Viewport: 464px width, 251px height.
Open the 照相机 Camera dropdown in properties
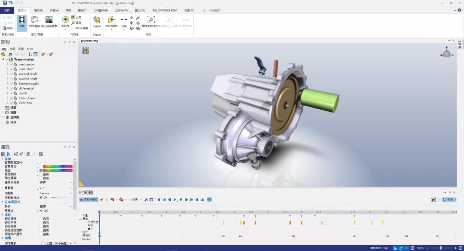(70, 193)
